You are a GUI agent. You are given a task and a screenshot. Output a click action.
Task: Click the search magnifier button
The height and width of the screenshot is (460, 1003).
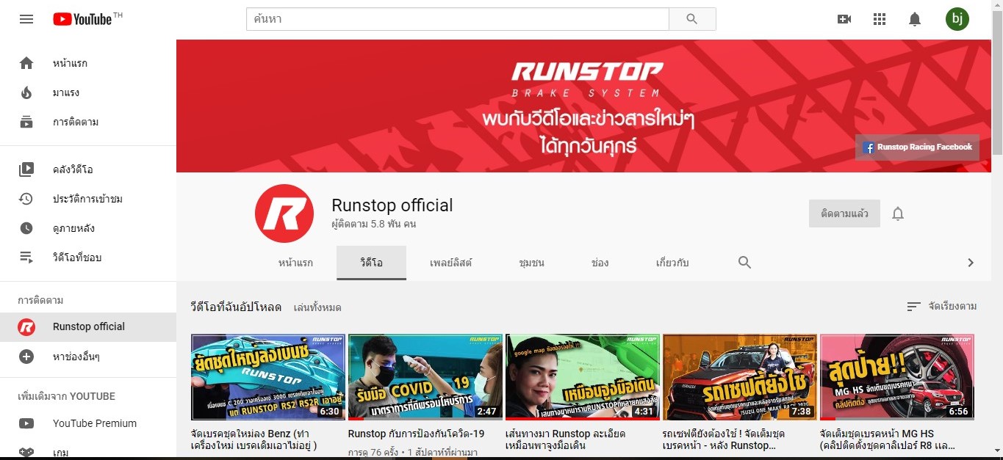pos(692,19)
